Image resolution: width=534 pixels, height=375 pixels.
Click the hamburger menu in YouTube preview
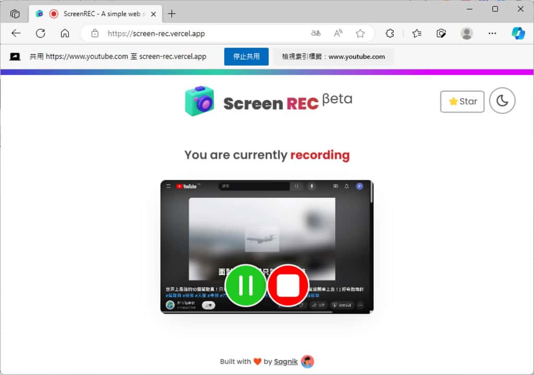(x=168, y=186)
